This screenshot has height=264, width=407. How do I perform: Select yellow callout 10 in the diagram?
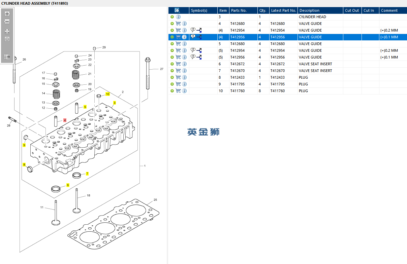pyautogui.click(x=107, y=94)
